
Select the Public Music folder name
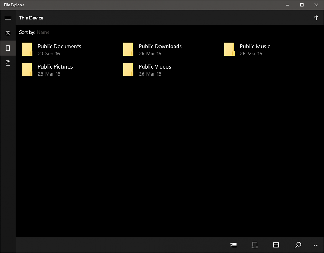pyautogui.click(x=255, y=47)
